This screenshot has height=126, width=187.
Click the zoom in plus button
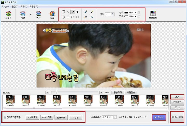coord(101,92)
